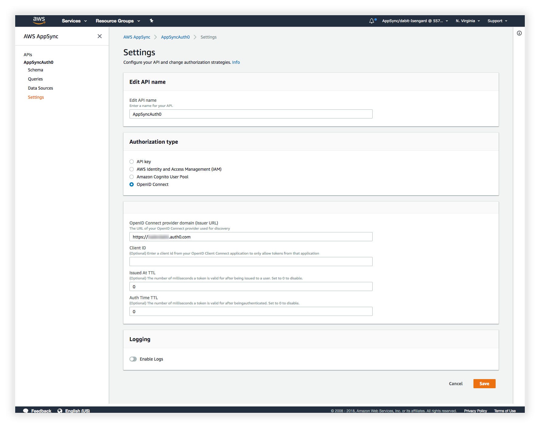Image resolution: width=540 pixels, height=428 pixels.
Task: Open the Privacy Policy footer link
Action: click(x=475, y=411)
